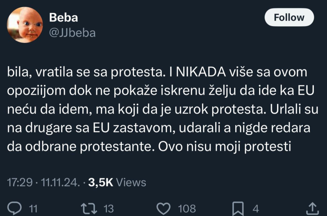Viewport: 327px width, 216px height.
Task: Click the 108 likes count
Action: coord(187,208)
